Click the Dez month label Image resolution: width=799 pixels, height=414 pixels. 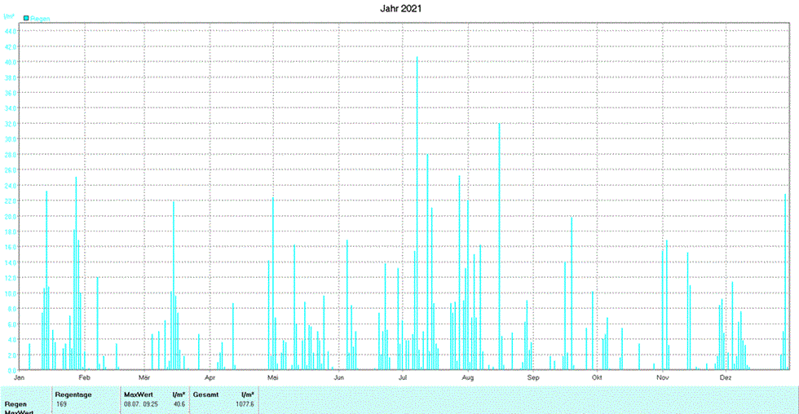tap(726, 377)
